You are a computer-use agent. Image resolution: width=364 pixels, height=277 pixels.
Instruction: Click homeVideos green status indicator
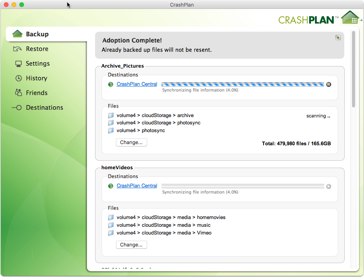111,186
